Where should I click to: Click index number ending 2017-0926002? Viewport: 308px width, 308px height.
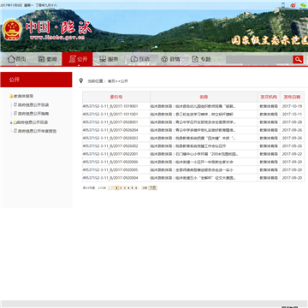point(110,146)
